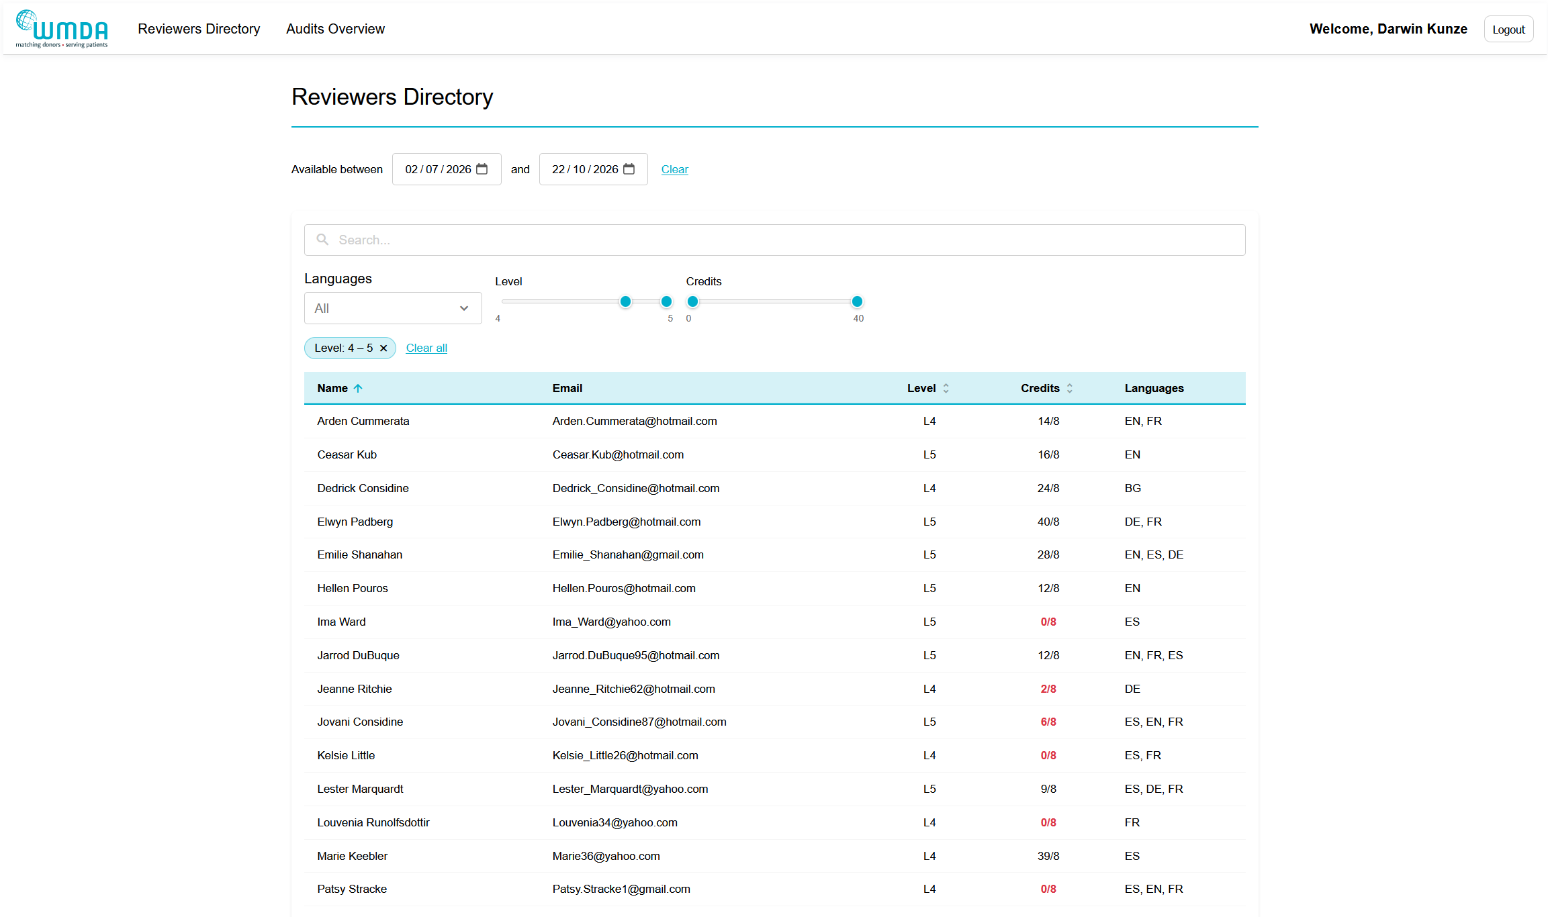Click the Level slider minimum handle

tap(625, 301)
